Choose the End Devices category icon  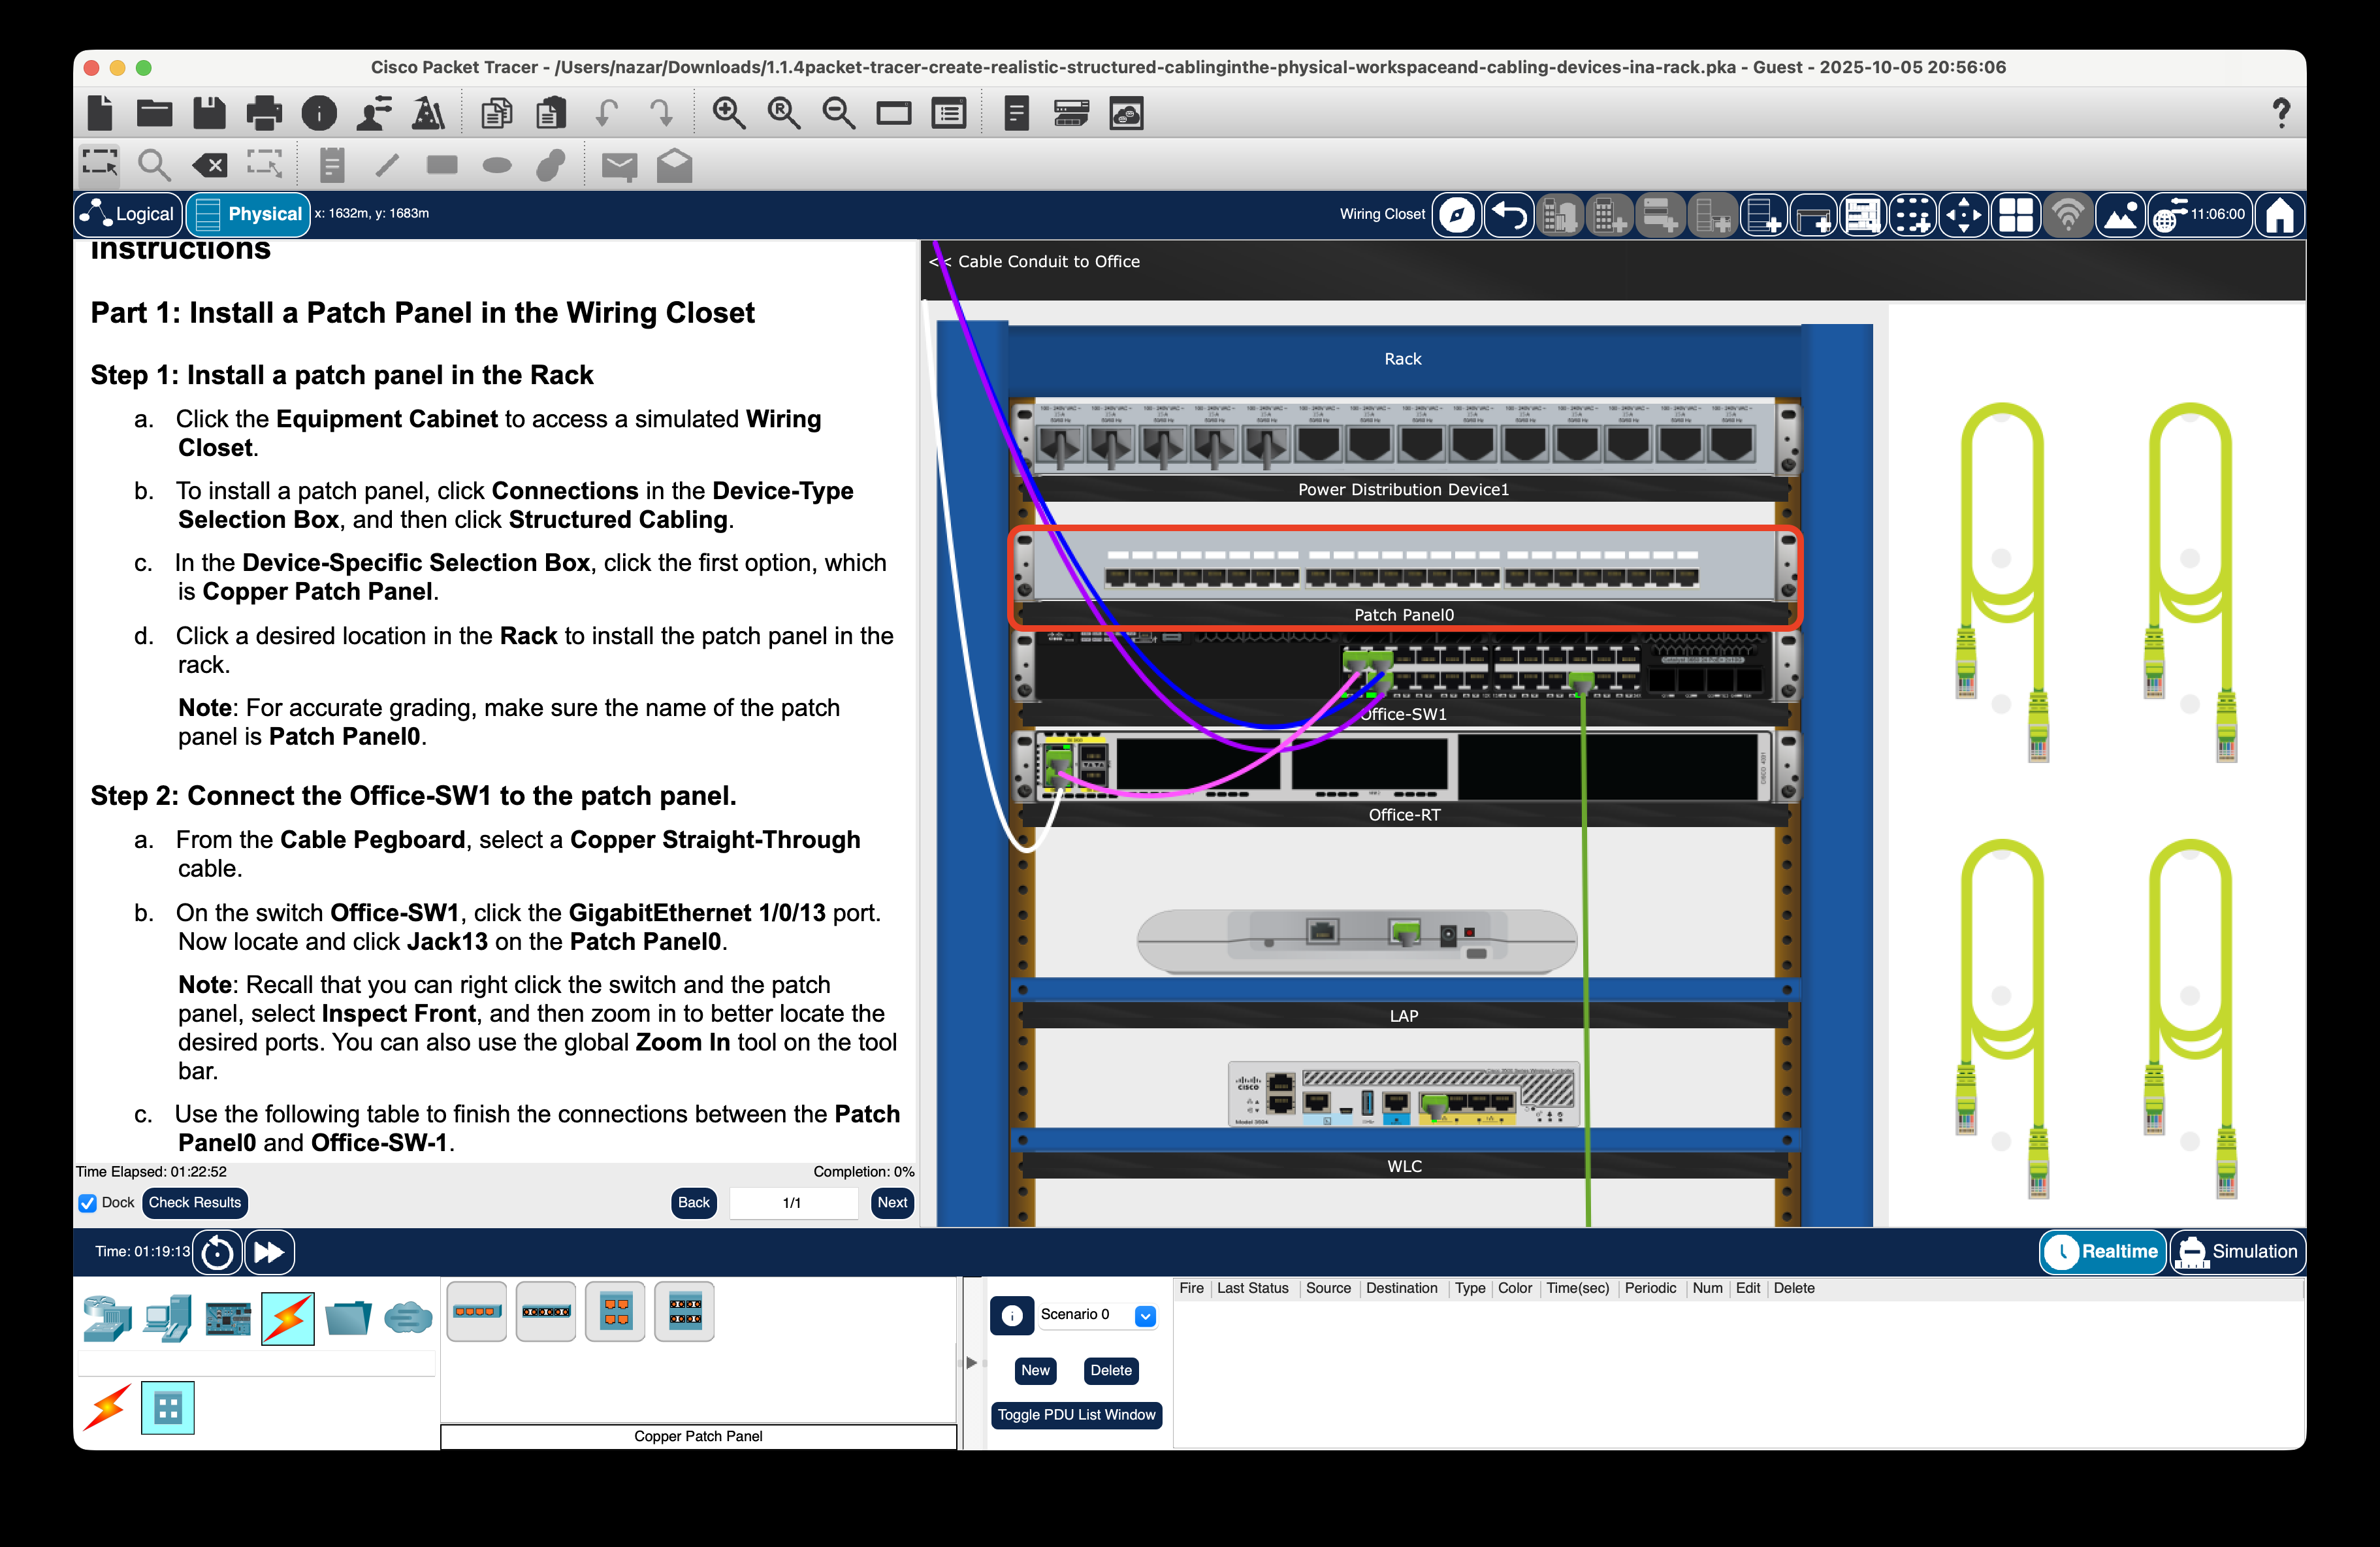coord(167,1318)
